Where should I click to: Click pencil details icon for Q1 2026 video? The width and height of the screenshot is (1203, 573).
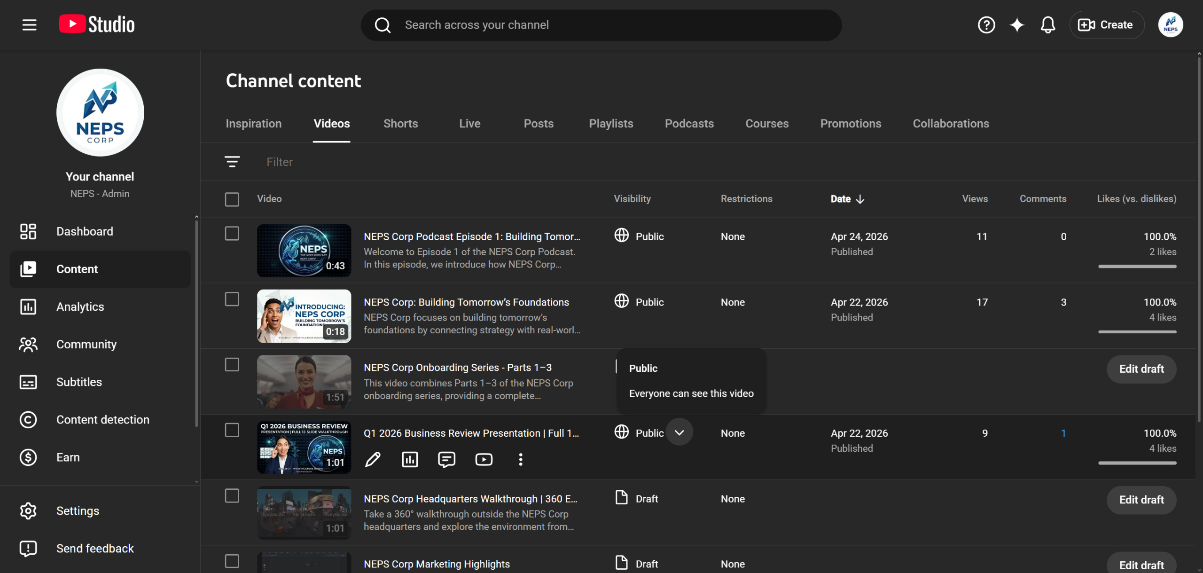[x=373, y=459]
